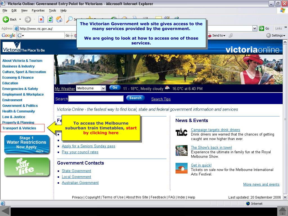Click the Settings gear on the Google toolbar
The height and width of the screenshot is (216, 288).
coord(269,35)
